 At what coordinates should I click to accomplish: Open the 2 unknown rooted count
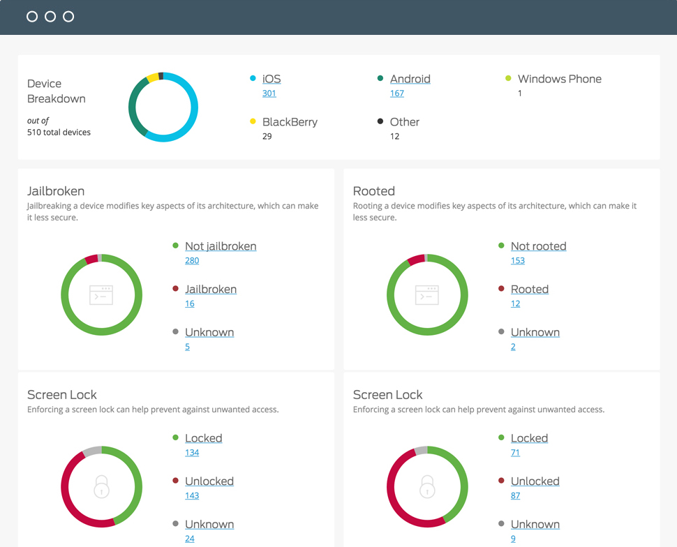point(513,347)
